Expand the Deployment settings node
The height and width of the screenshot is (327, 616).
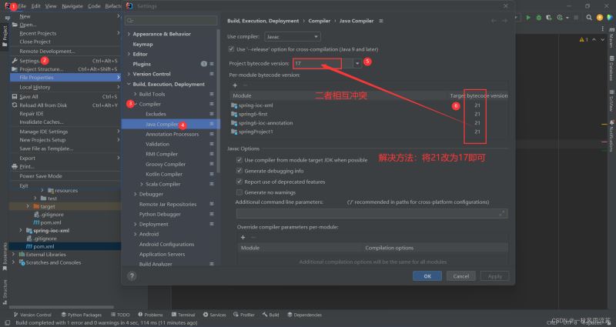136,224
